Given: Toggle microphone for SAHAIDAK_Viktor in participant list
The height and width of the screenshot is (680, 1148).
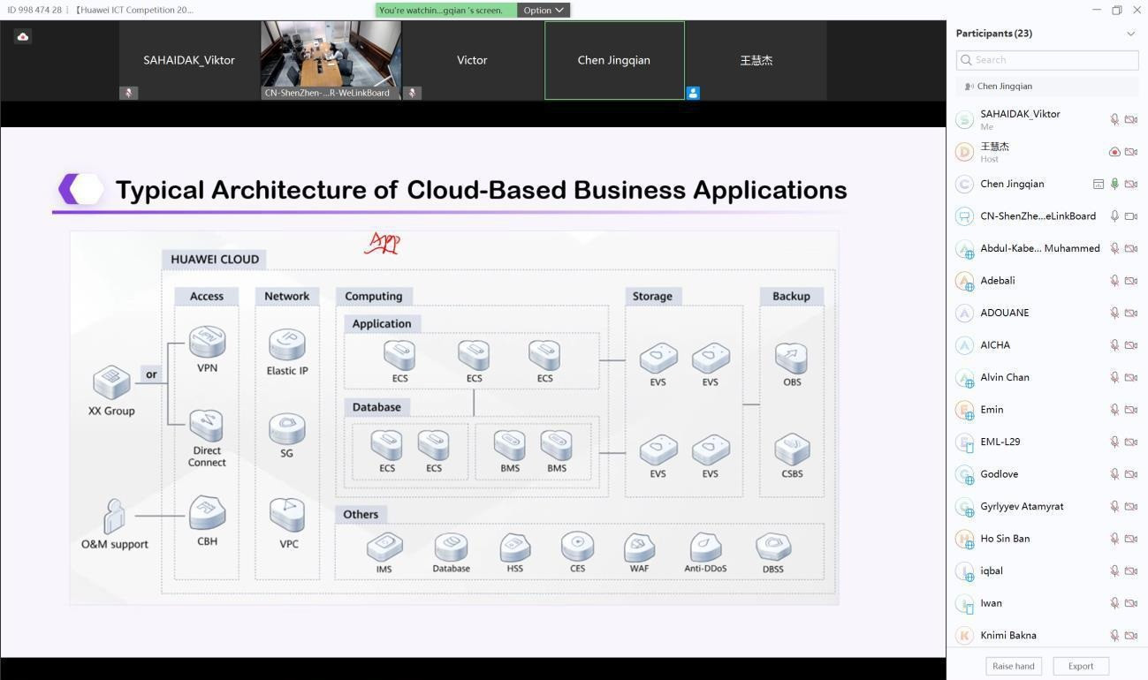Looking at the screenshot, I should 1114,119.
